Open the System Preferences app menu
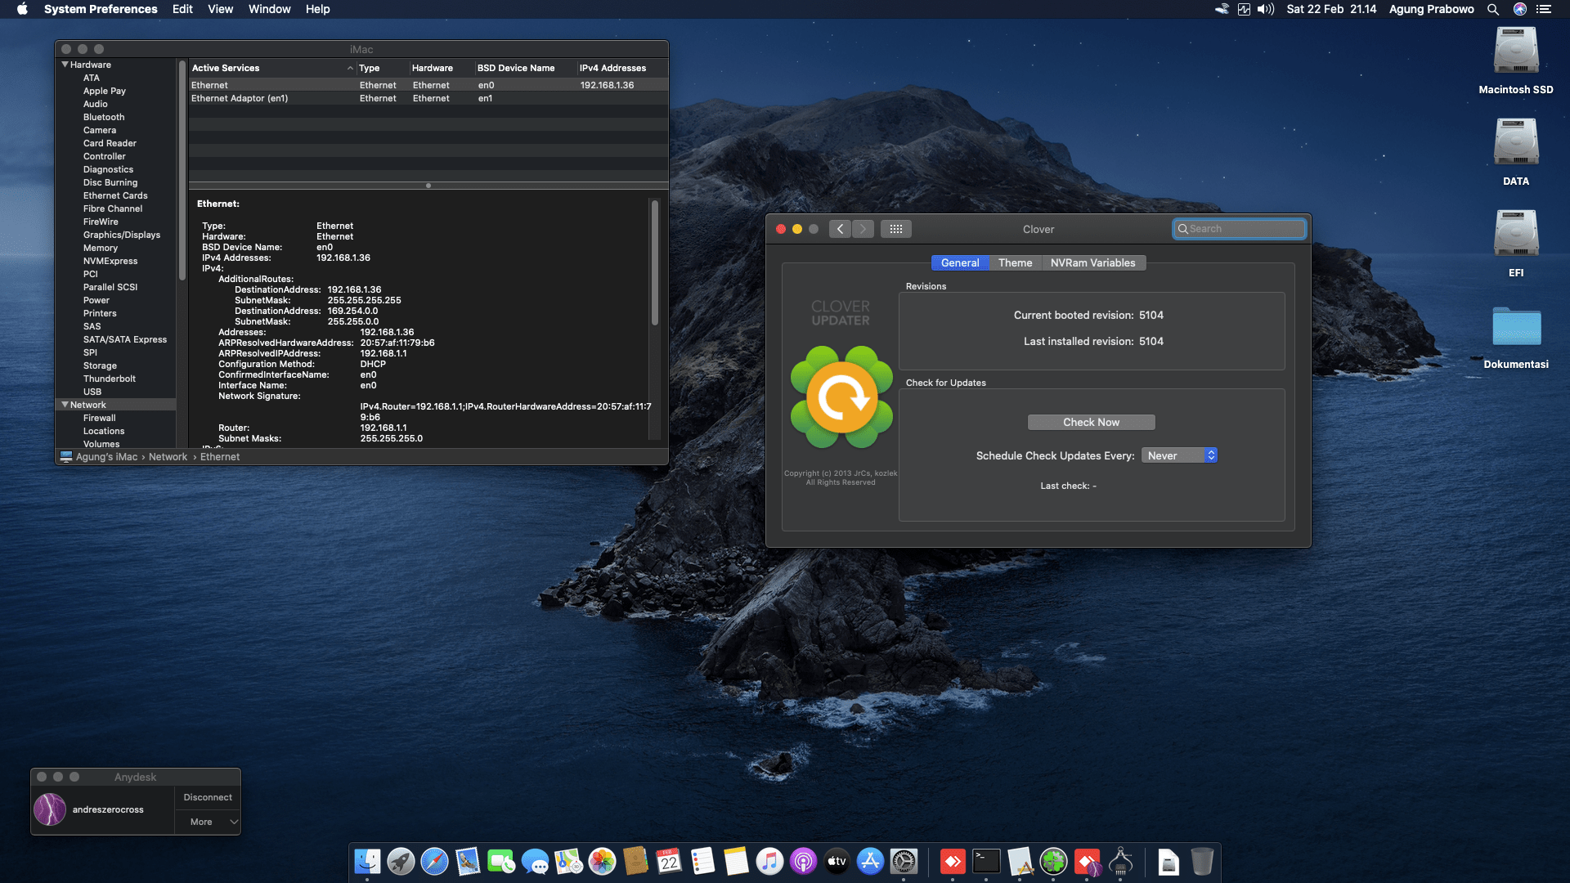1570x883 pixels. tap(101, 9)
